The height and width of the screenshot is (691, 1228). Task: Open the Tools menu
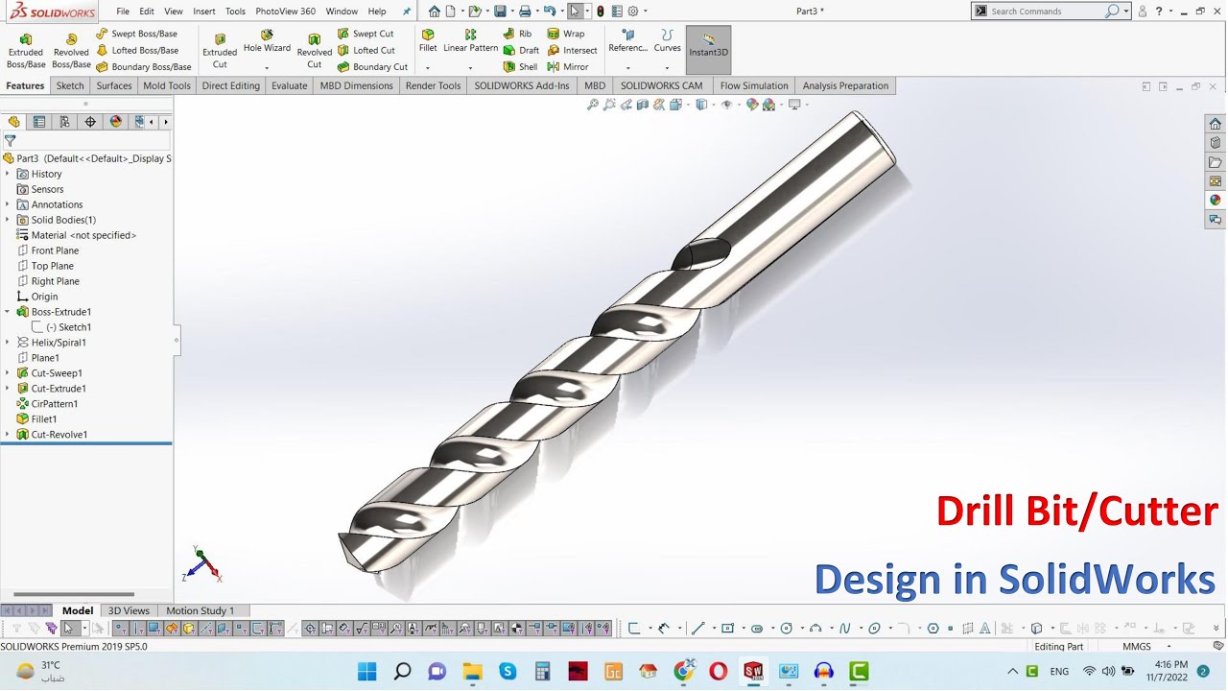point(235,12)
